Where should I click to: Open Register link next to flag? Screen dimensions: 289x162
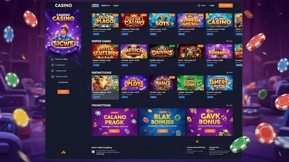click(105, 5)
